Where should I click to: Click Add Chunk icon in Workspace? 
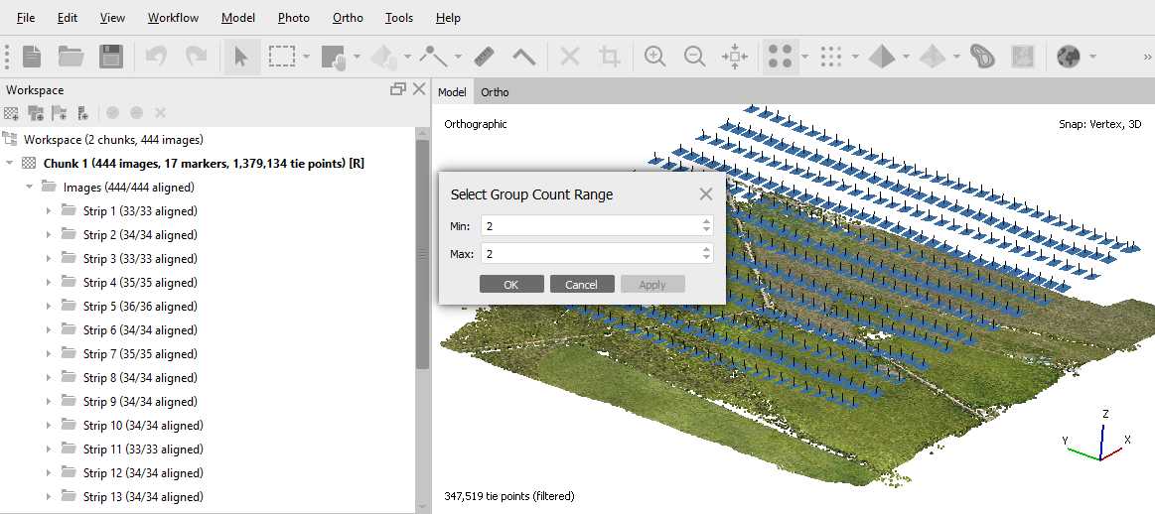coord(12,113)
